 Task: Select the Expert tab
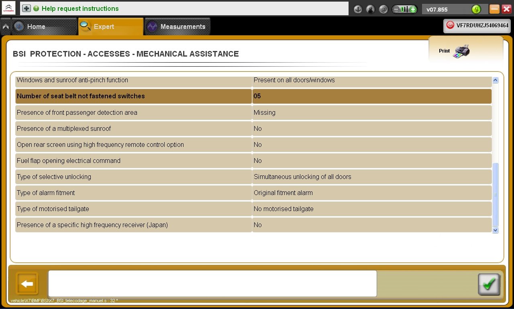[110, 26]
